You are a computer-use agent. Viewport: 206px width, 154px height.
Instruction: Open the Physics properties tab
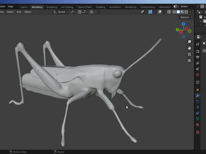197,107
